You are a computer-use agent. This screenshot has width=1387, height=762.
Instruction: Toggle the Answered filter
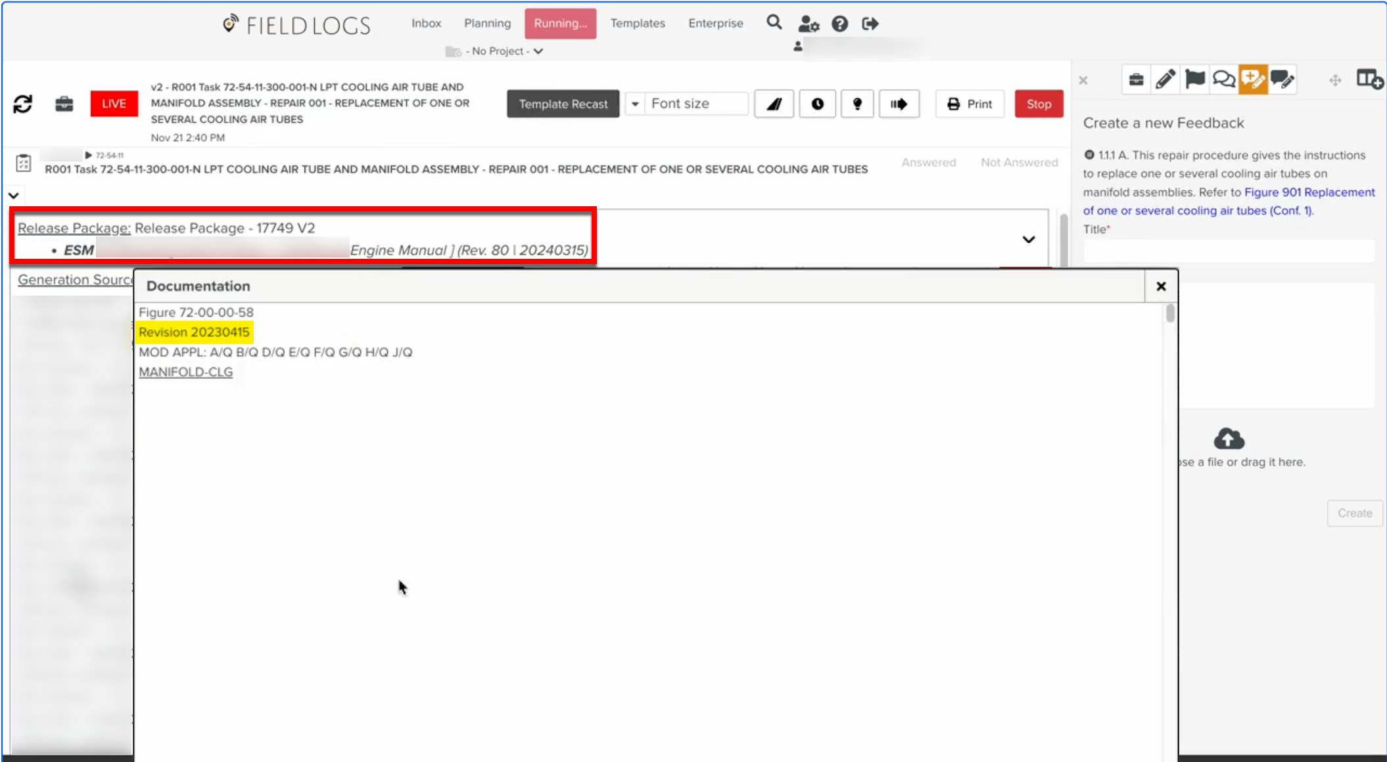tap(928, 162)
